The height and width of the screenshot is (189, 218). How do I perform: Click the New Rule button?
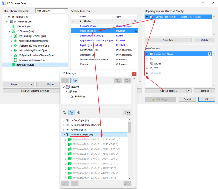coord(168,40)
